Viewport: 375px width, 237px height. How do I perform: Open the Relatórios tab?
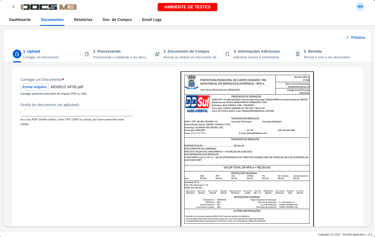click(x=83, y=20)
